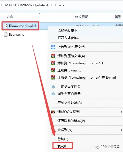123x152 pixels.
Task: Click the Crack breadcrumb segment
Action: coord(60,5)
